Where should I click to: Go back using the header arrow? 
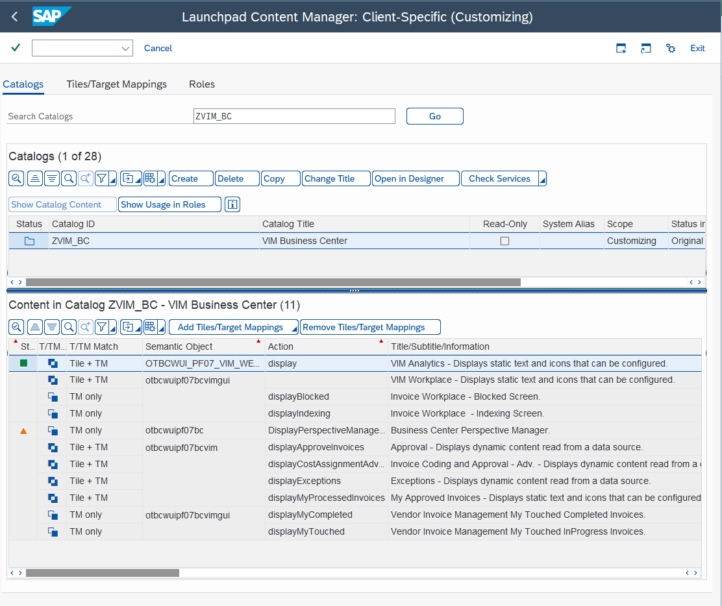tap(15, 17)
